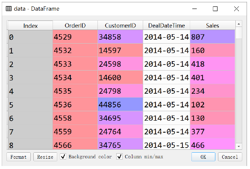This screenshot has height=169, width=250.
Task: Toggle the Background color checkbox
Action: pos(63,157)
